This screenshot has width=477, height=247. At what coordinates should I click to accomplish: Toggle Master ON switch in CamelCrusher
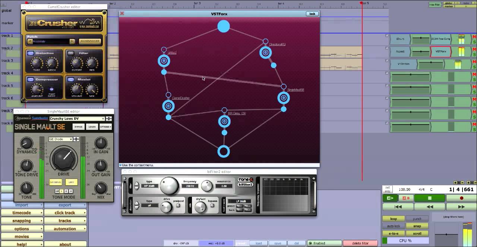point(71,79)
